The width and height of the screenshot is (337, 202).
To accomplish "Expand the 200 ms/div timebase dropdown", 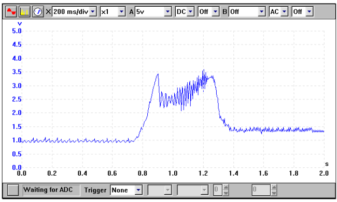I will pyautogui.click(x=93, y=11).
